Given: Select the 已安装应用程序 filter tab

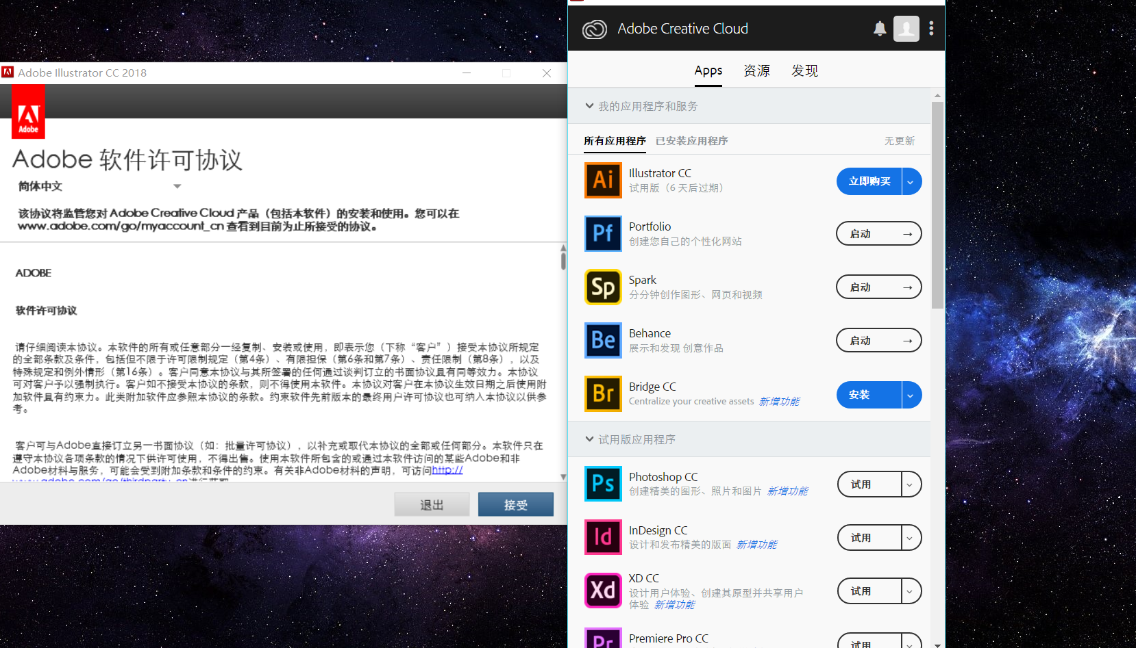Looking at the screenshot, I should click(x=691, y=141).
